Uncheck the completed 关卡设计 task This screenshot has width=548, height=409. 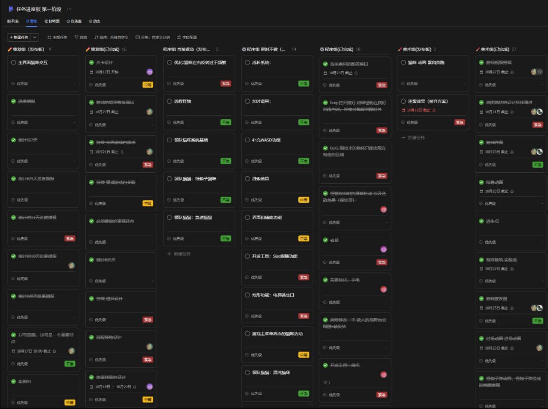(x=91, y=62)
